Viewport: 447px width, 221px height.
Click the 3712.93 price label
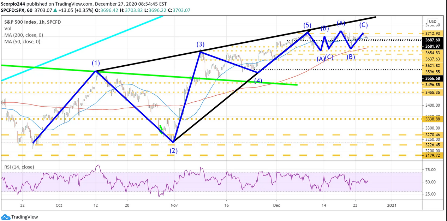pyautogui.click(x=433, y=34)
